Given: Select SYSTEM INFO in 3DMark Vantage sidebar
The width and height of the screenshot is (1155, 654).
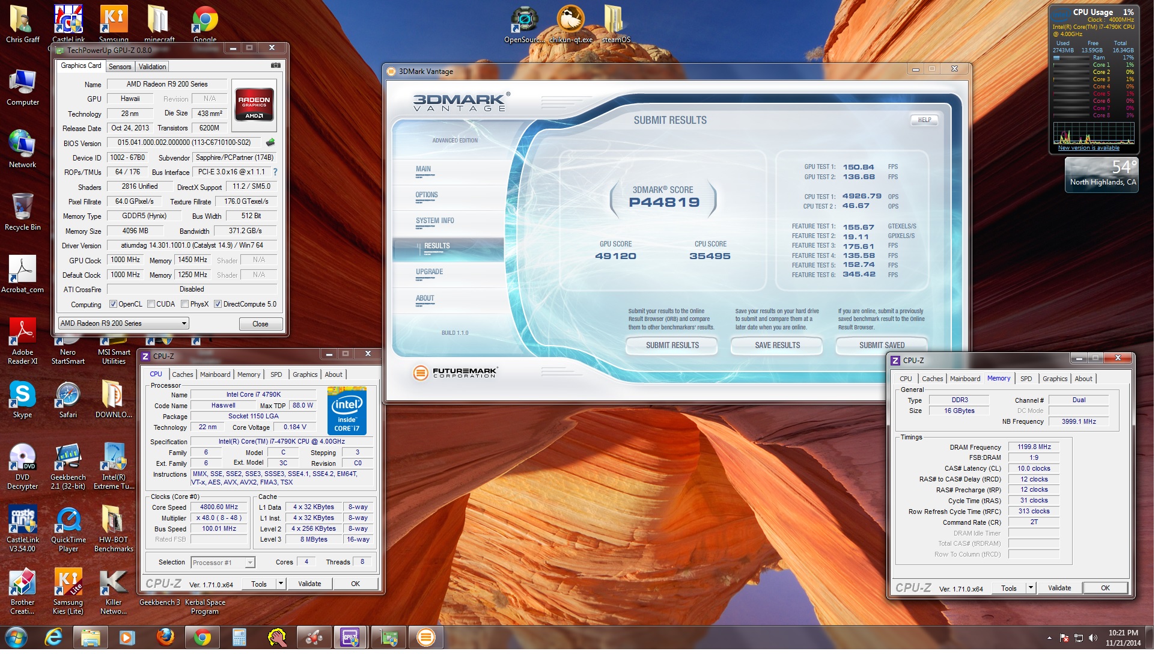Looking at the screenshot, I should [434, 221].
